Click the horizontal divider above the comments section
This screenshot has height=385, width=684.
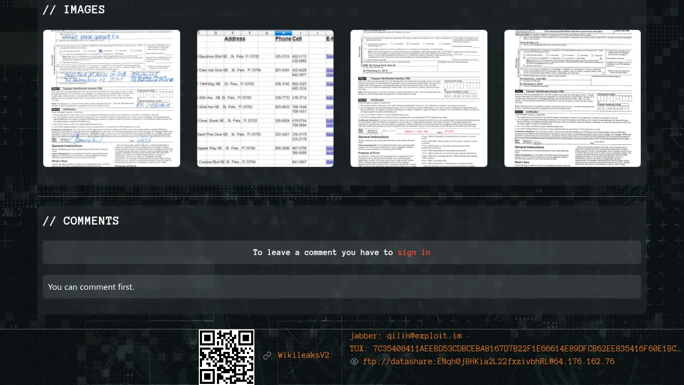(342, 196)
